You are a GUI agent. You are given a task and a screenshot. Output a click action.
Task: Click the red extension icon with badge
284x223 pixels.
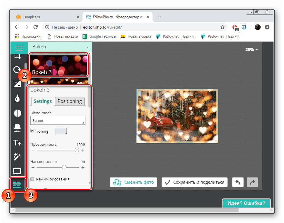pos(235,27)
